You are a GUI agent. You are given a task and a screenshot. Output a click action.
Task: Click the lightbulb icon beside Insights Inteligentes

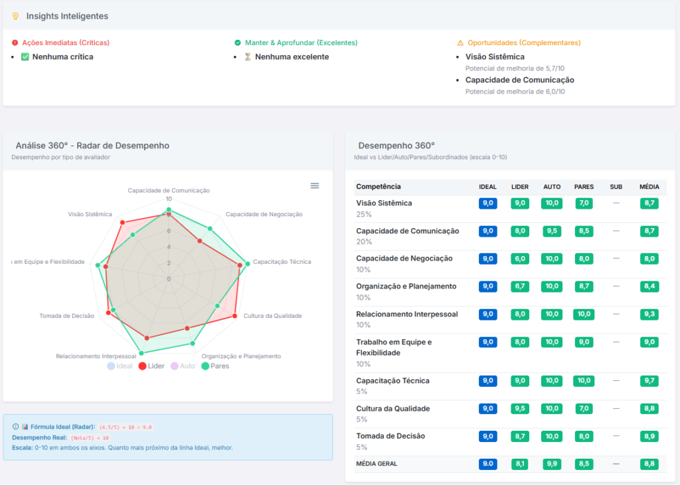(16, 16)
